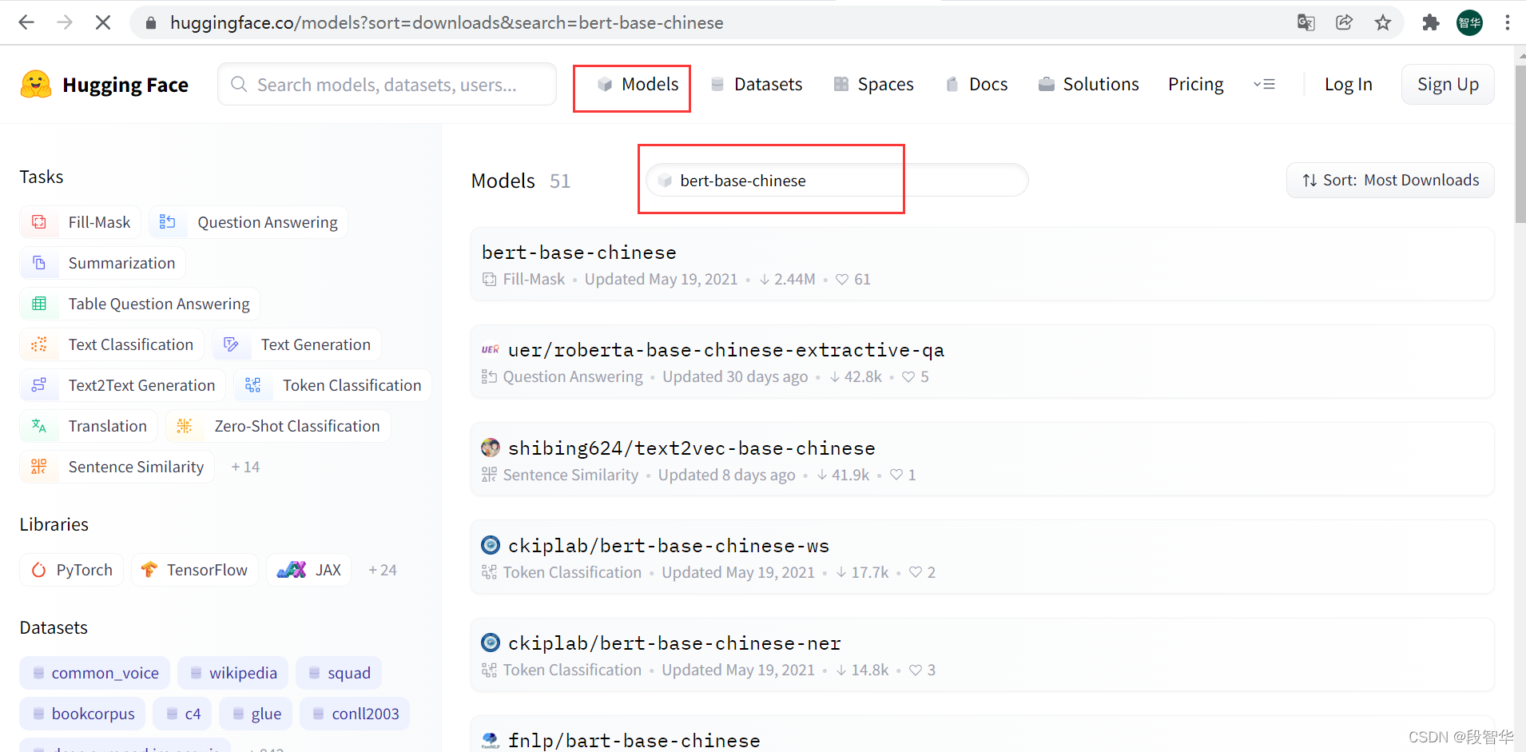The width and height of the screenshot is (1526, 752).
Task: Open the browser extensions puzzle icon
Action: [x=1431, y=22]
